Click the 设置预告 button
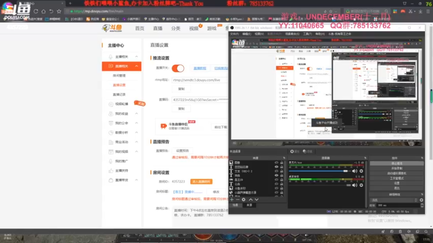 point(182,151)
